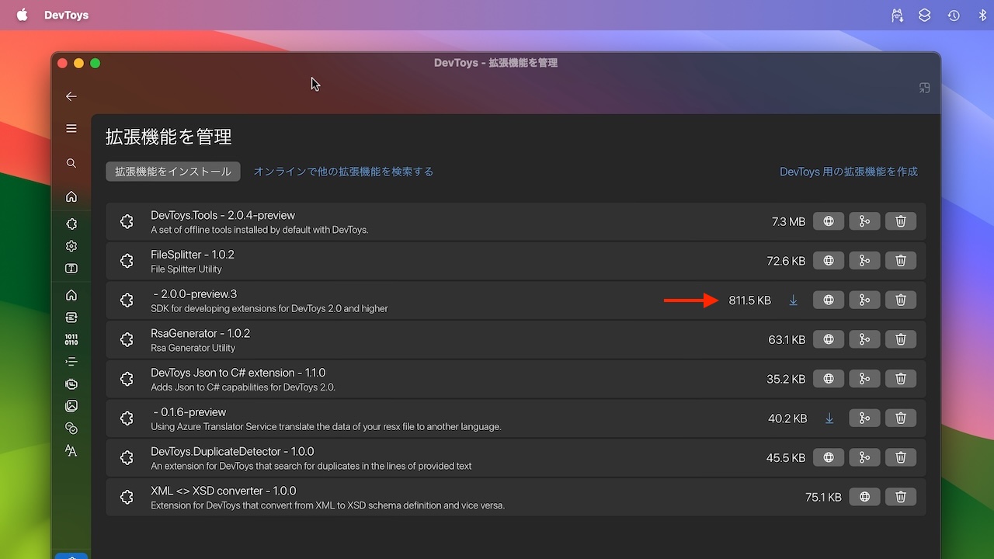Delete the XML <> XSD converter extension
Screen dimensions: 994x559
coord(901,497)
